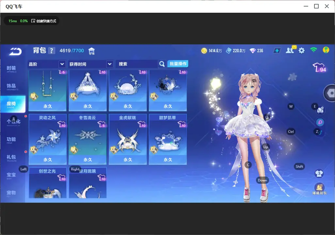Click the Shift key overlay button
This screenshot has height=235, width=335.
coord(299,166)
